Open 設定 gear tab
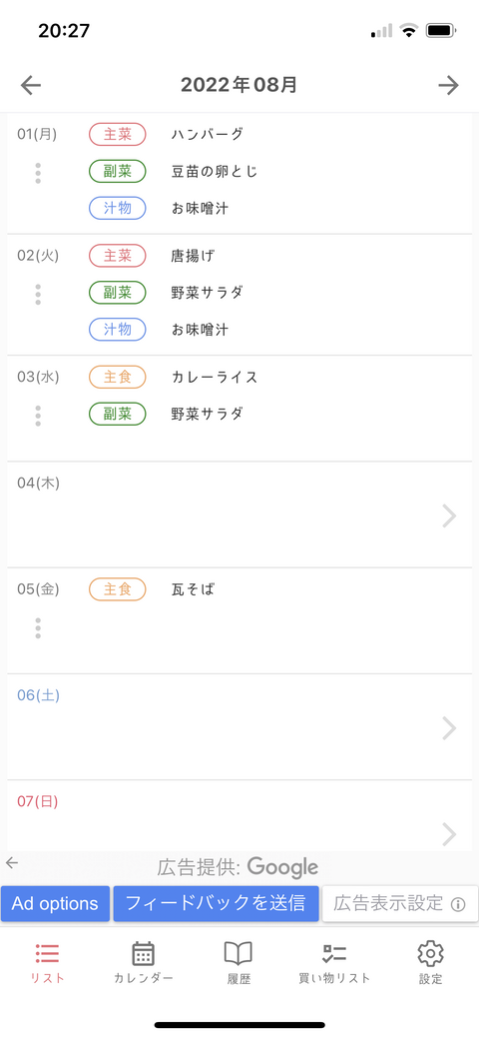This screenshot has width=479, height=1038. 430,963
